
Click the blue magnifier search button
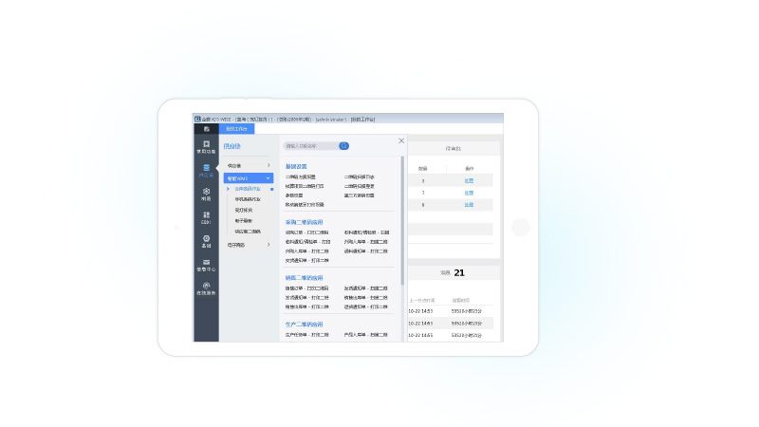pos(343,146)
